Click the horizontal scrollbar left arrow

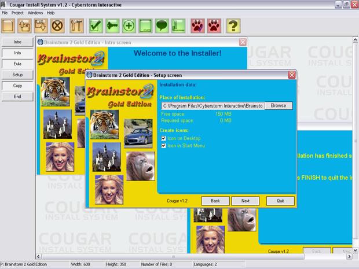tap(38, 256)
